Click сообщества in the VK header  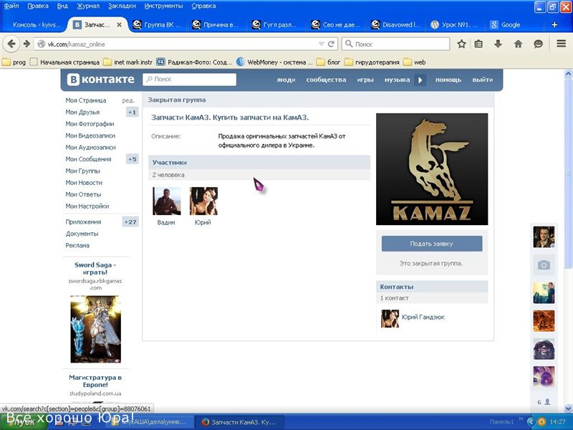(326, 80)
